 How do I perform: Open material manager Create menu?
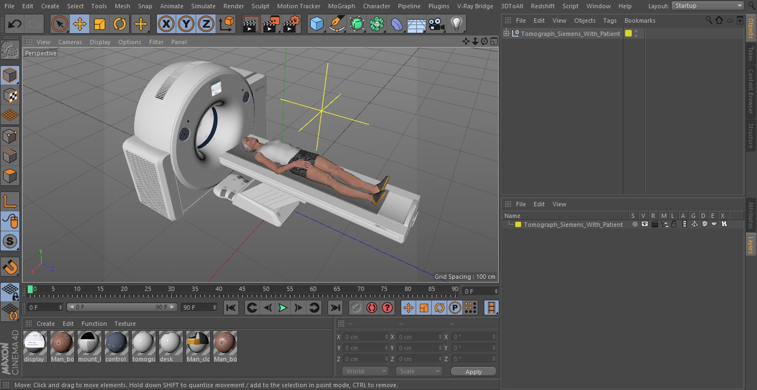45,324
